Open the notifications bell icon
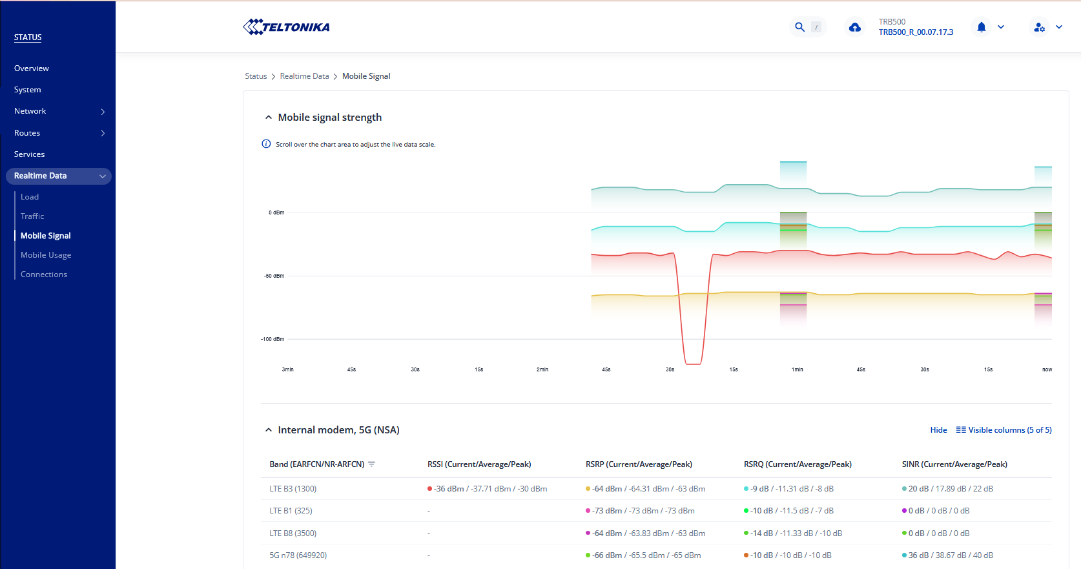This screenshot has width=1081, height=569. pyautogui.click(x=981, y=27)
